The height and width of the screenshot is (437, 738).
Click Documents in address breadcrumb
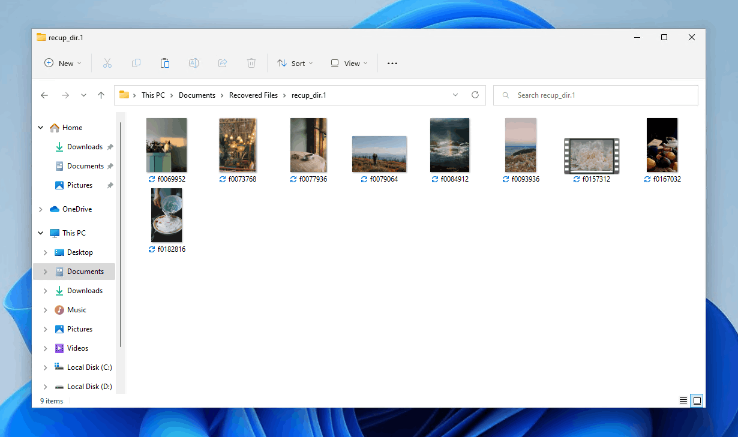(x=197, y=95)
